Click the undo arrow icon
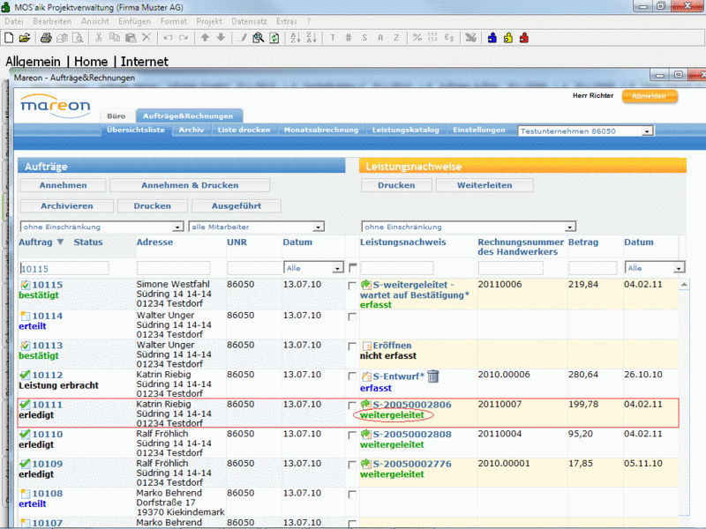This screenshot has height=529, width=706. coord(168,38)
